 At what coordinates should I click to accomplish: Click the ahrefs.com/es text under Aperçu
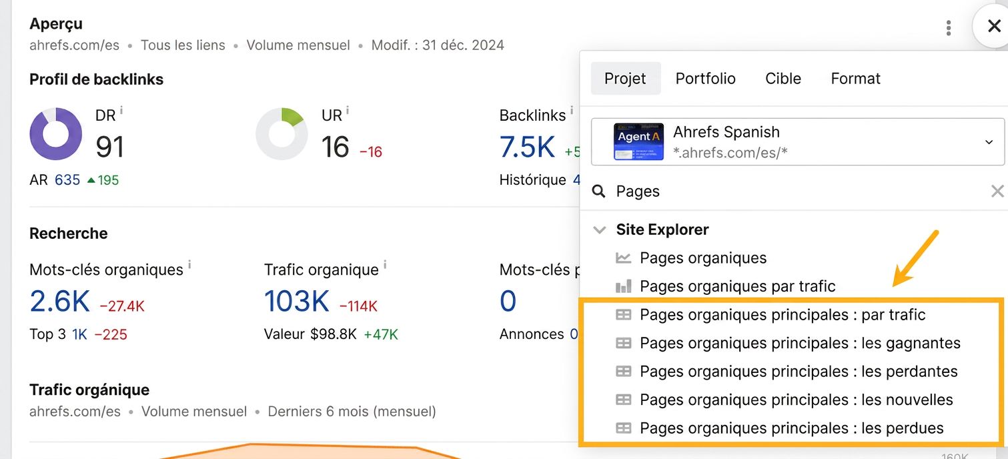click(74, 45)
